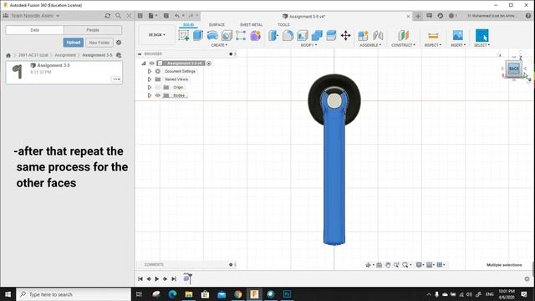Open the CREATE menu dropdown
The image size is (535, 301).
pyautogui.click(x=219, y=45)
